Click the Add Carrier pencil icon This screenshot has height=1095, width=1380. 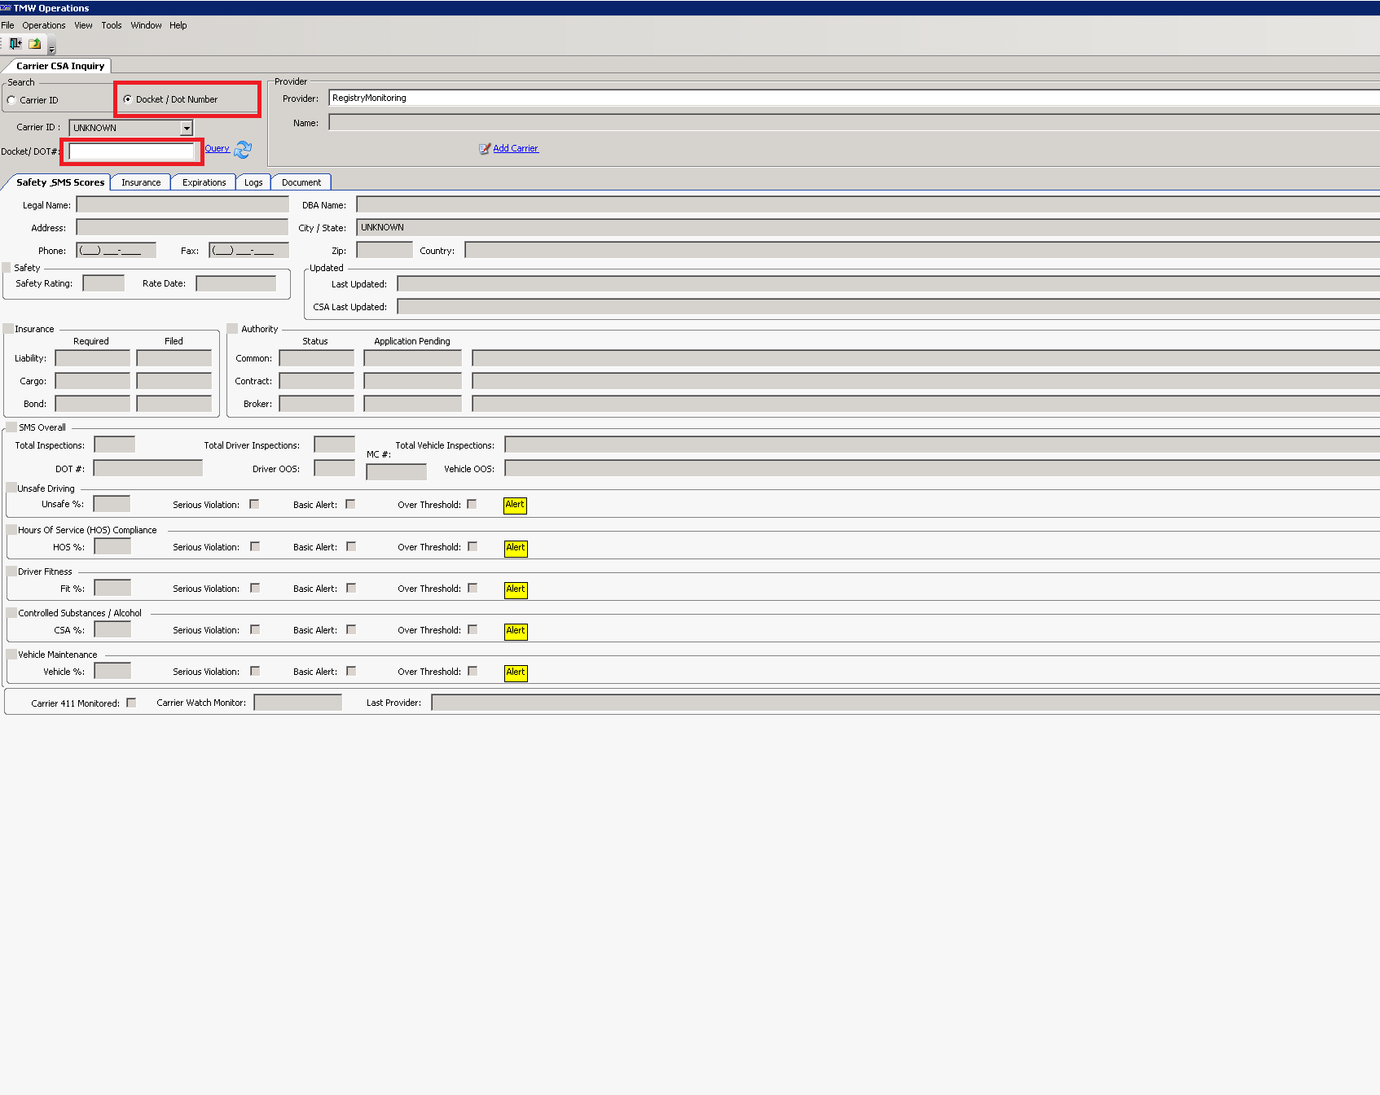(485, 148)
